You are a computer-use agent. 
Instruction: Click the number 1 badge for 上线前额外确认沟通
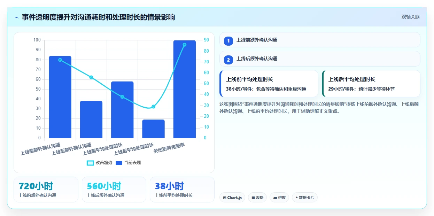[228, 41]
